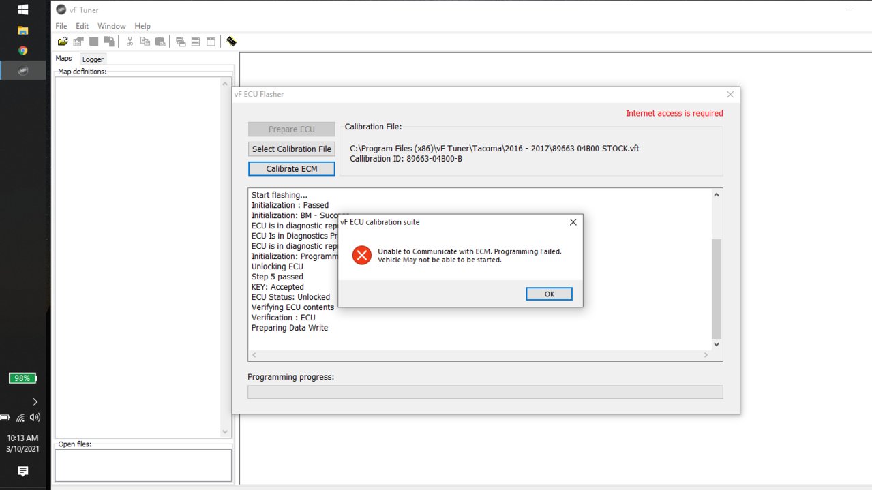Image resolution: width=872 pixels, height=490 pixels.
Task: Click the "KEY: Accepted" log line
Action: [x=277, y=287]
